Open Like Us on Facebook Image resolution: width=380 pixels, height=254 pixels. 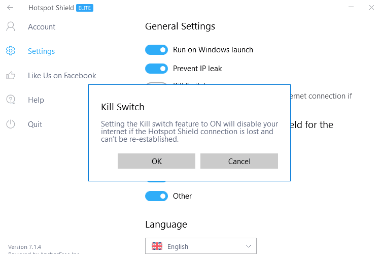point(62,76)
